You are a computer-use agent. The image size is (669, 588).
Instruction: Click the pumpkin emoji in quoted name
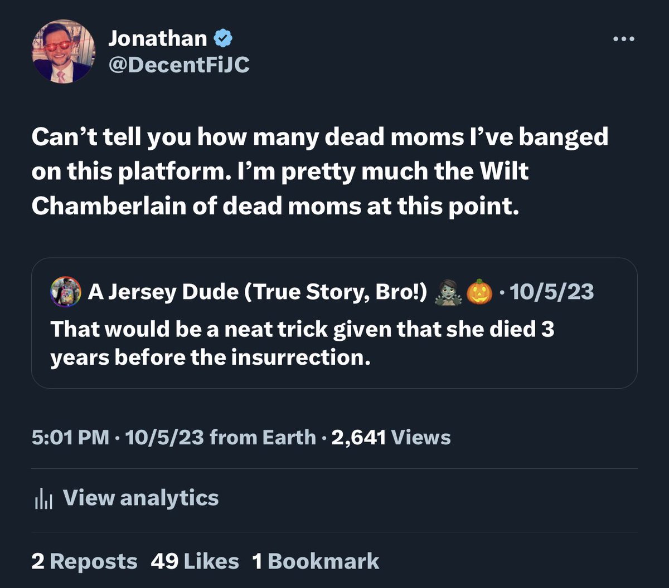coord(479,292)
